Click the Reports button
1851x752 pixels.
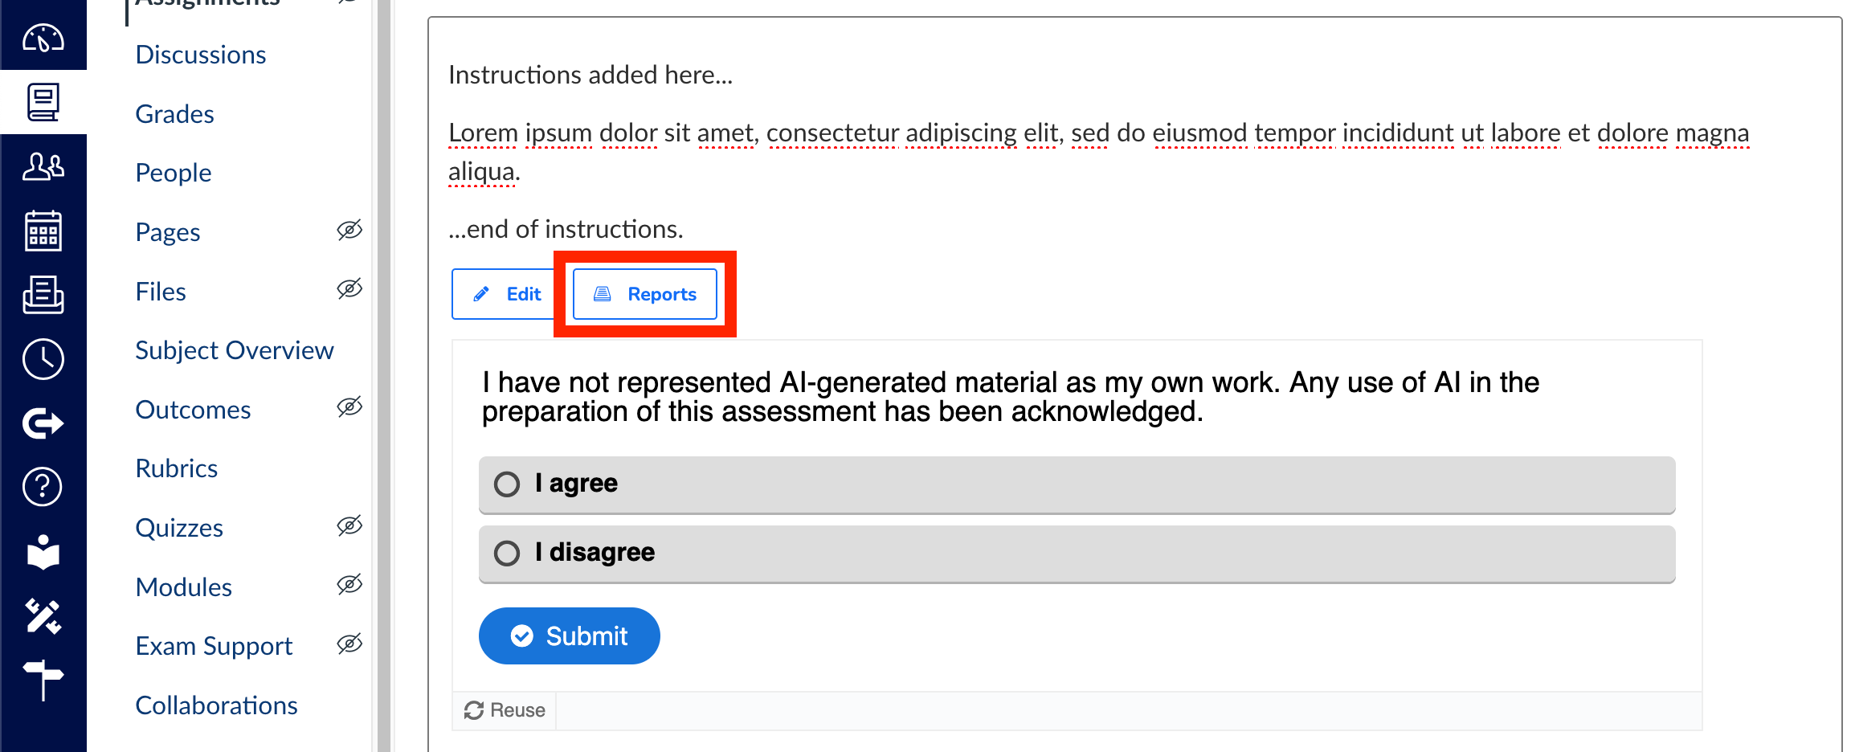point(645,294)
